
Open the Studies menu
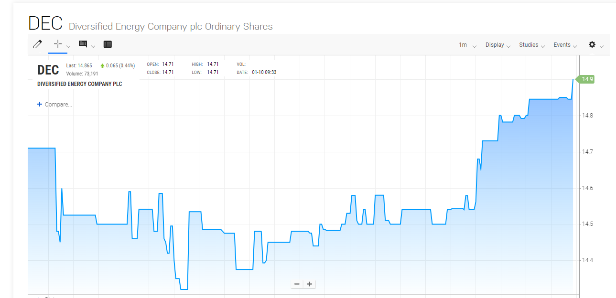click(532, 45)
